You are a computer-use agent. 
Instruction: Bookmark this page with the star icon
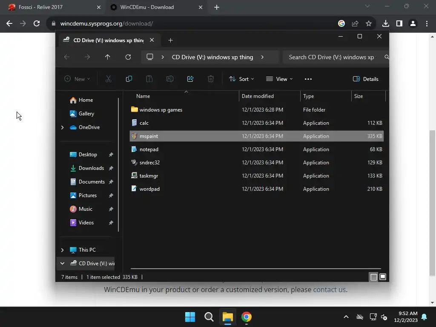tap(369, 24)
